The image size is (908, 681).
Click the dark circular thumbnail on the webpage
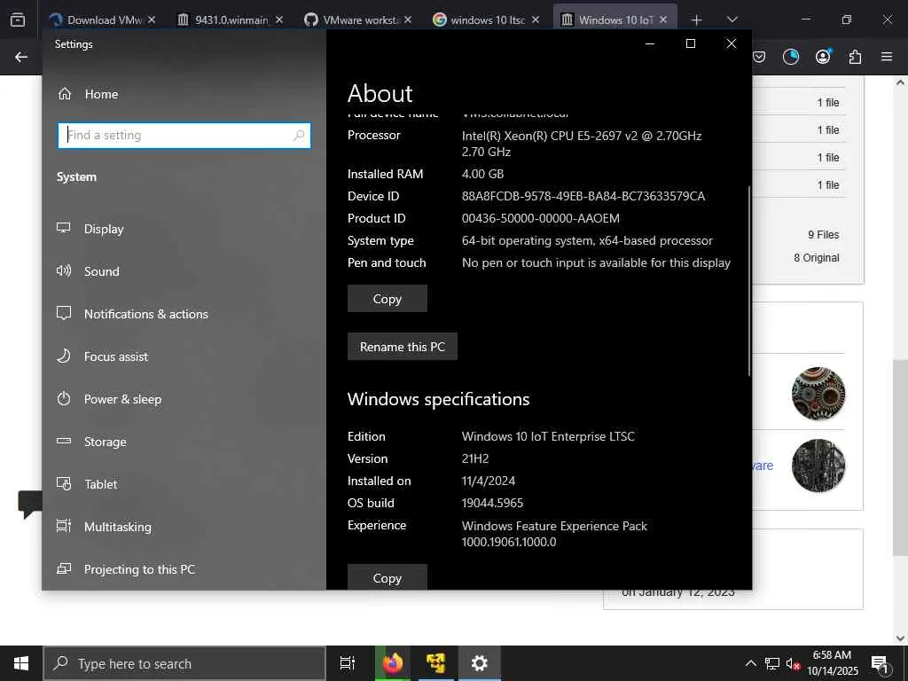pyautogui.click(x=818, y=466)
